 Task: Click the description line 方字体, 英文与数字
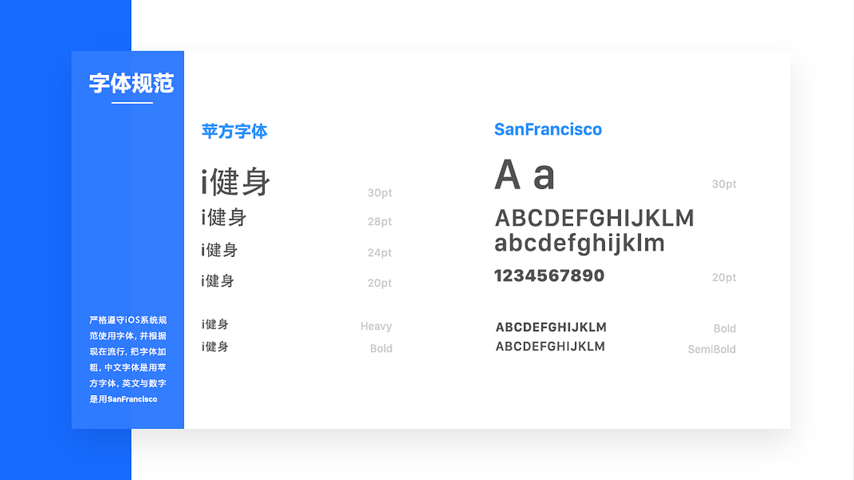coord(128,383)
